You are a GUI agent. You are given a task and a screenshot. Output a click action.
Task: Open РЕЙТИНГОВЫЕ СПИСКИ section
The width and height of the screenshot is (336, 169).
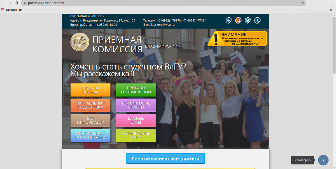136,105
